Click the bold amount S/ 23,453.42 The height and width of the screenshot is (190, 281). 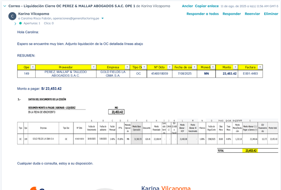click(52, 88)
